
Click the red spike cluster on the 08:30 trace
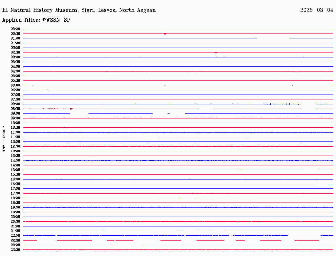pos(72,109)
